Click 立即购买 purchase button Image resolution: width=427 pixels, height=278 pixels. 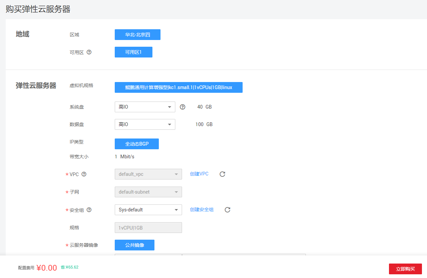coord(405,269)
